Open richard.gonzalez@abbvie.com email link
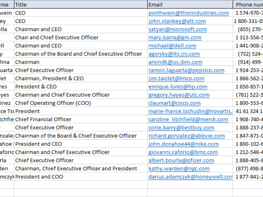Image resolution: width=263 pixels, height=197 pixels. coord(186,136)
